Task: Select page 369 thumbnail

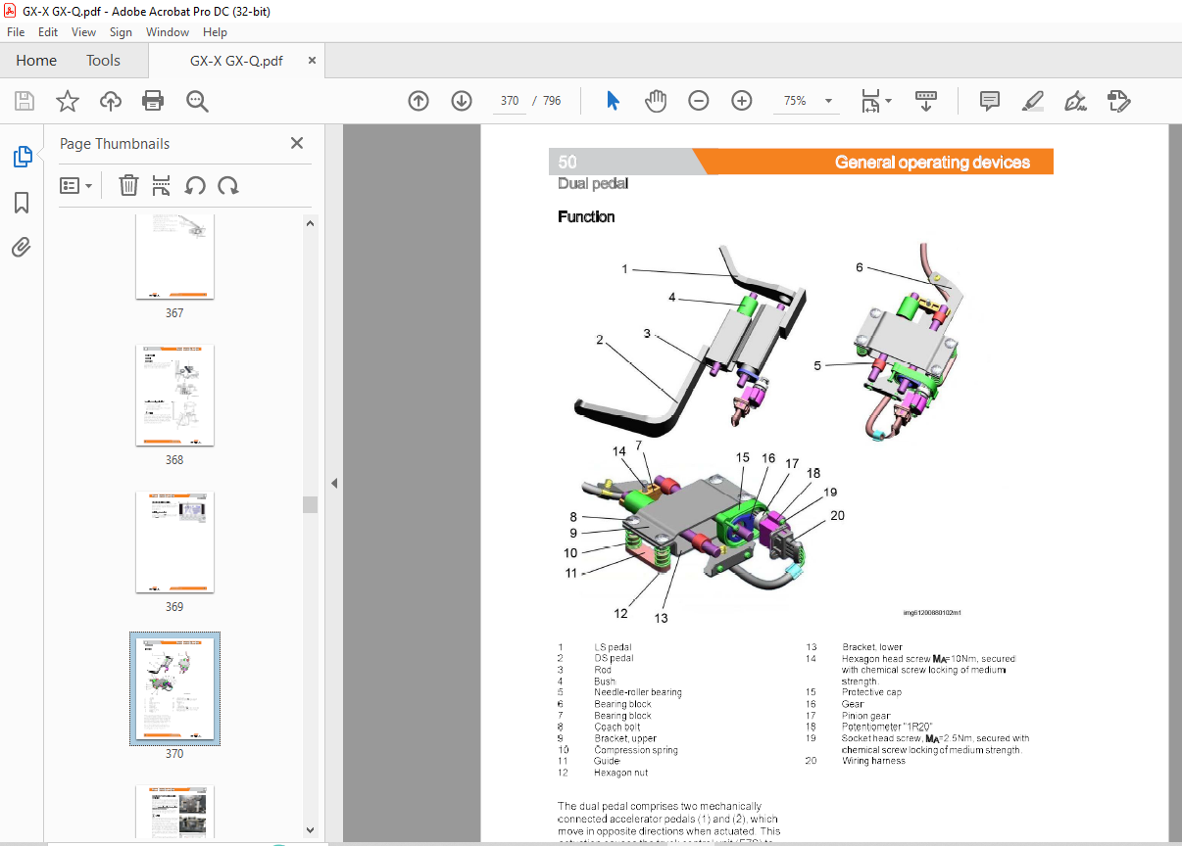Action: (x=174, y=541)
